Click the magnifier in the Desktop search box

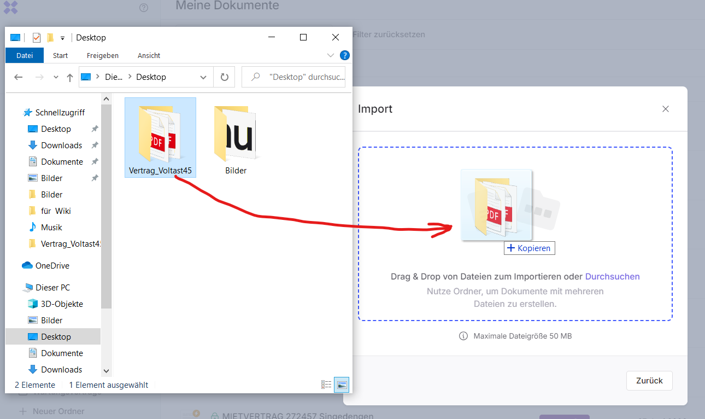tap(255, 77)
